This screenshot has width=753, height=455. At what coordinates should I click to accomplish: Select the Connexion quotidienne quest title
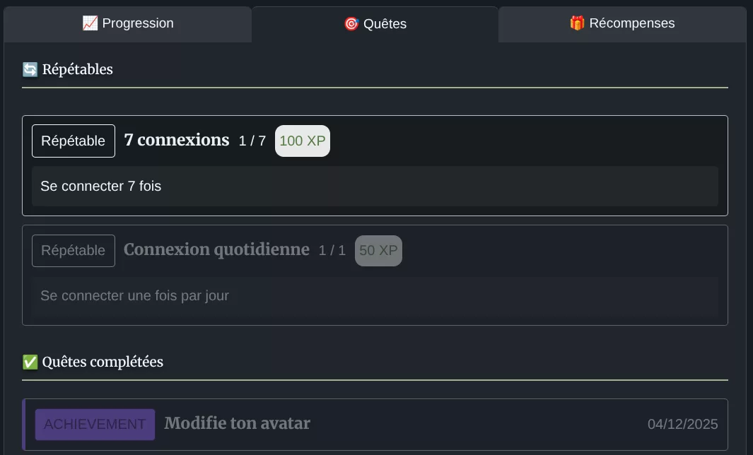coord(216,249)
